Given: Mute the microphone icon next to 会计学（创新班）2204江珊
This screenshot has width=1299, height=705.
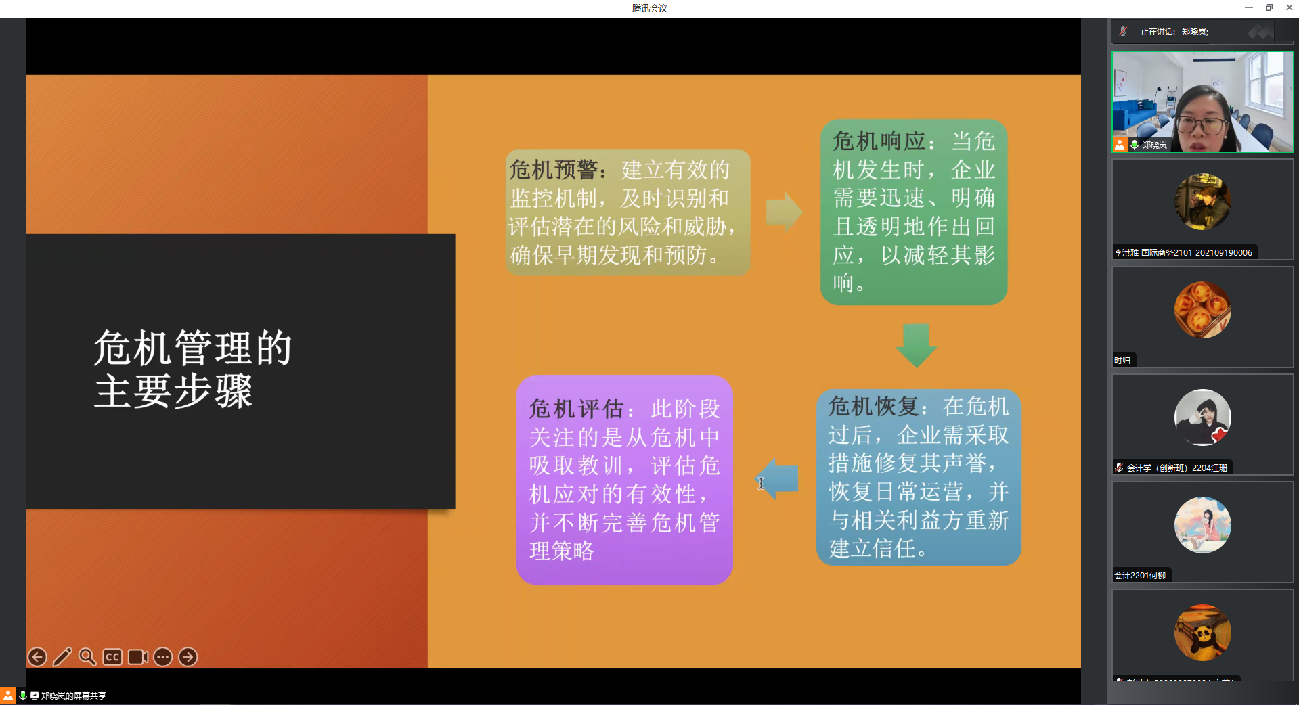Looking at the screenshot, I should click(1118, 467).
